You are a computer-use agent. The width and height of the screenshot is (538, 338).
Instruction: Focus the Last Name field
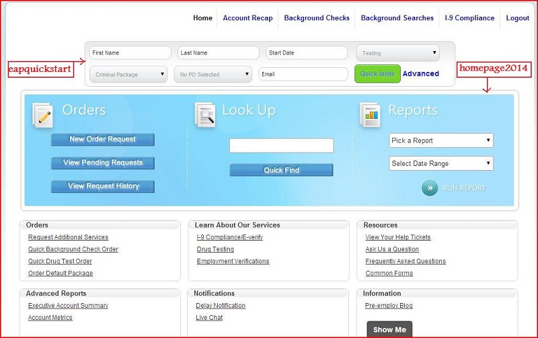218,53
